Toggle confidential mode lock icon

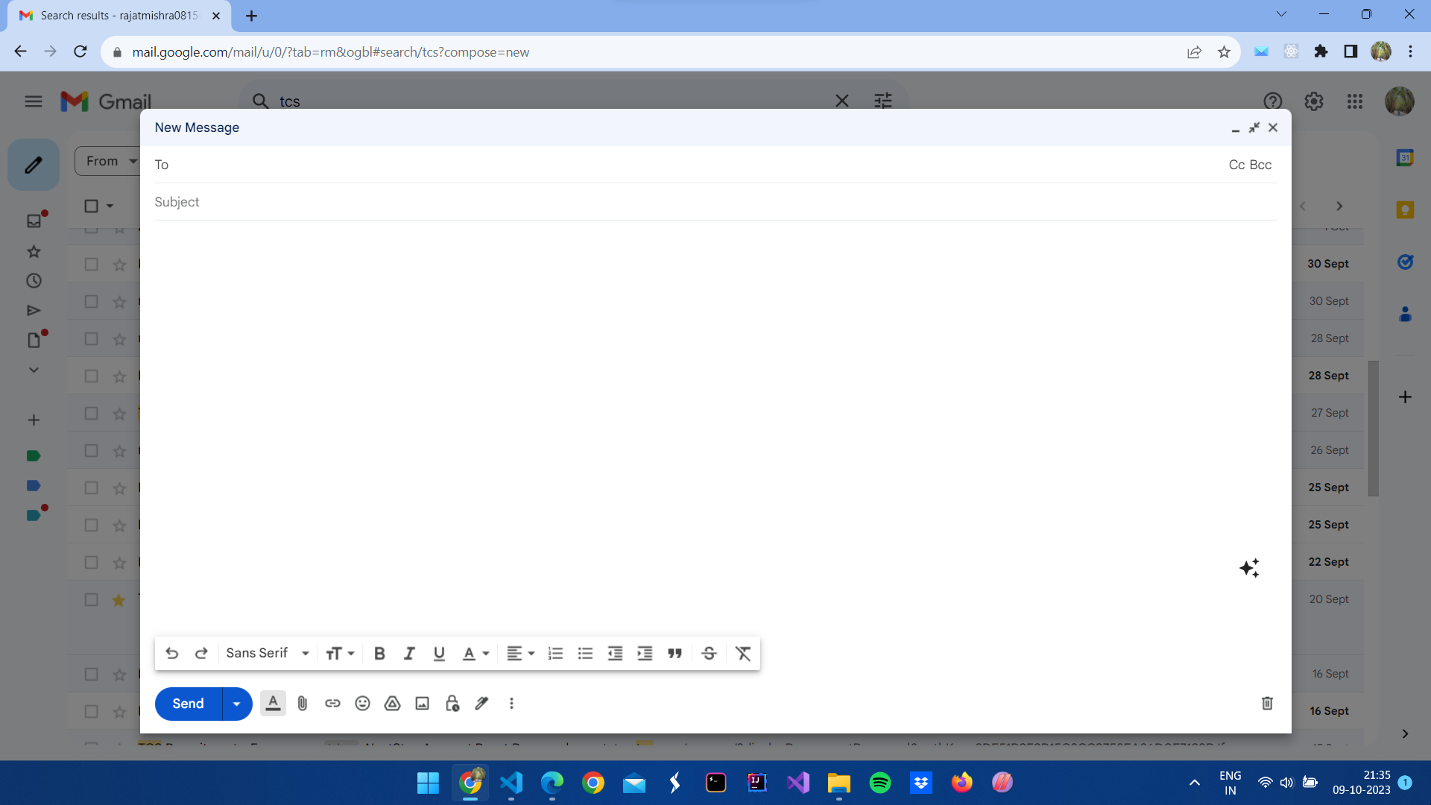(x=452, y=704)
